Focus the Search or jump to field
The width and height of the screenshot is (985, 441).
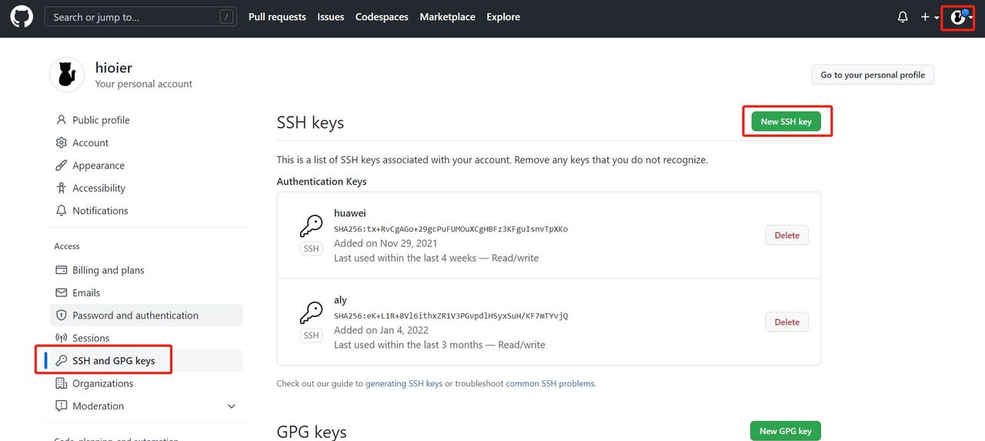[141, 17]
